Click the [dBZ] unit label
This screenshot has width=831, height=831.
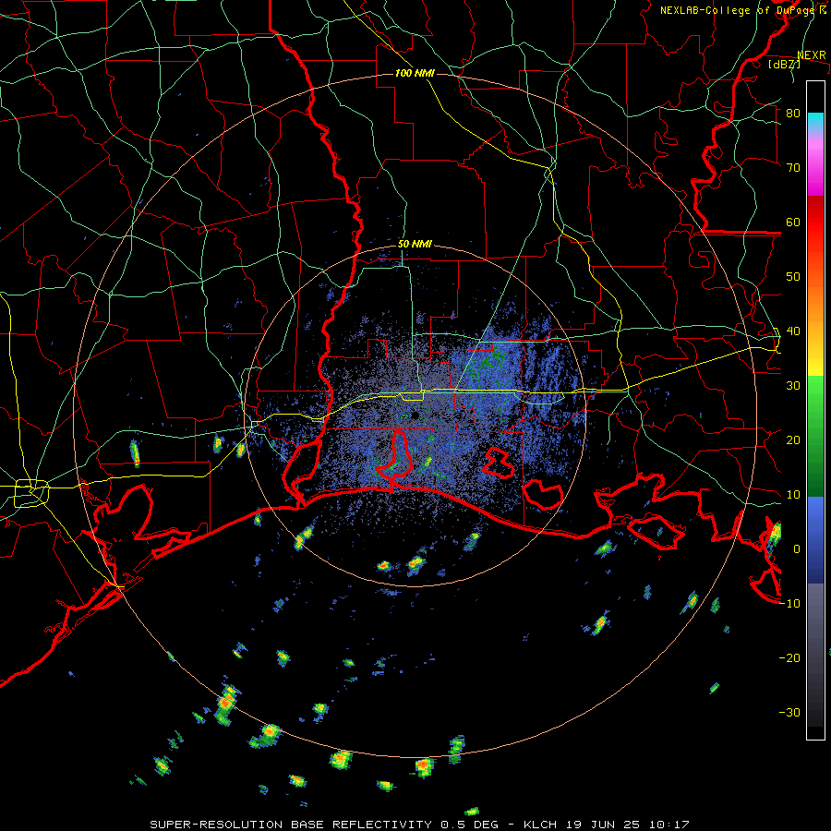tap(784, 64)
